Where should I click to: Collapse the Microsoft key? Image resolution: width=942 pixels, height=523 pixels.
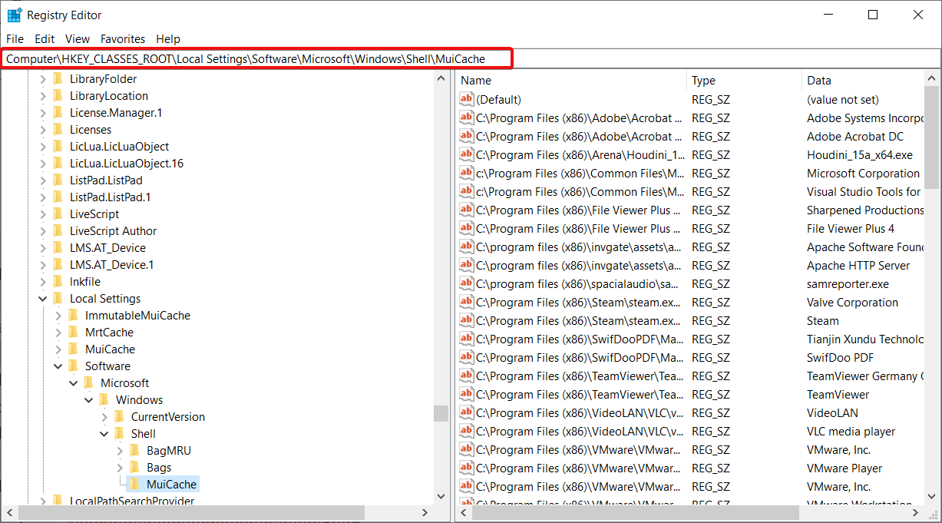[x=74, y=383]
